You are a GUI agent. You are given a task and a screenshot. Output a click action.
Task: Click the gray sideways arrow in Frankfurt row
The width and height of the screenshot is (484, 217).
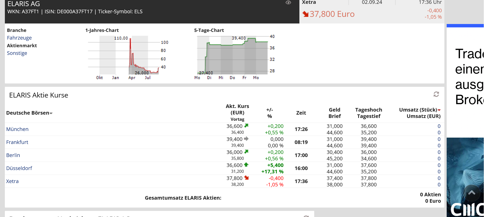click(x=246, y=139)
